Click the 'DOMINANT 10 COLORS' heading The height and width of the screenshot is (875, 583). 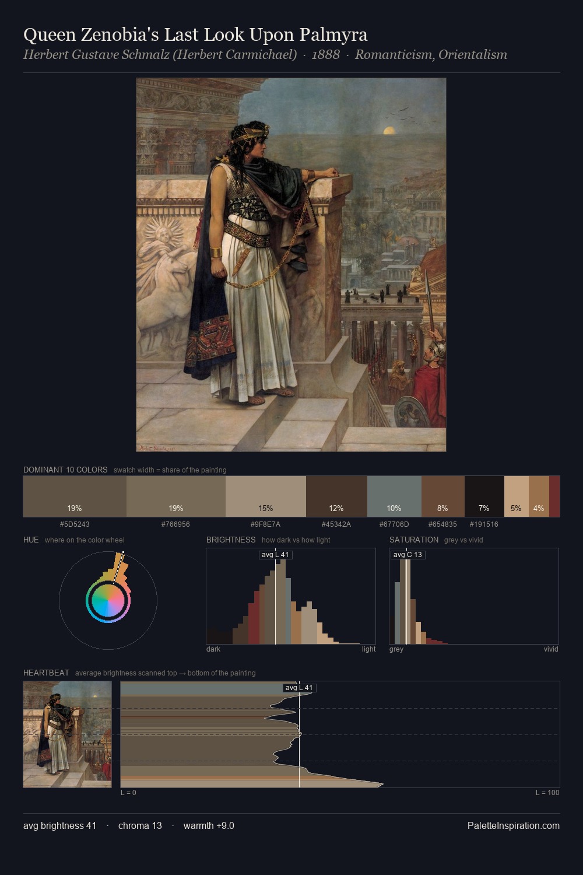click(65, 470)
